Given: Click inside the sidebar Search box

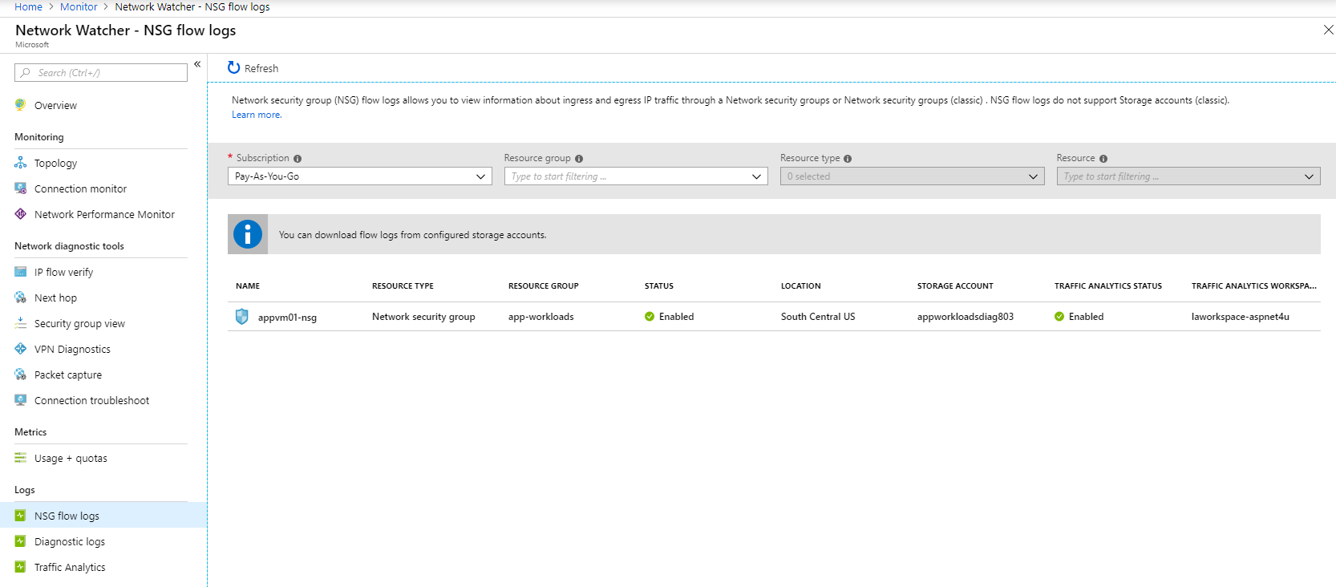Looking at the screenshot, I should click(101, 72).
